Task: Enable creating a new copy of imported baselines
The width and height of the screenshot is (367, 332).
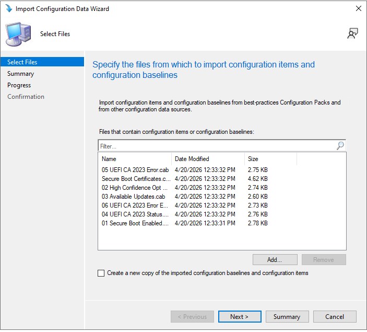Action: tap(101, 273)
